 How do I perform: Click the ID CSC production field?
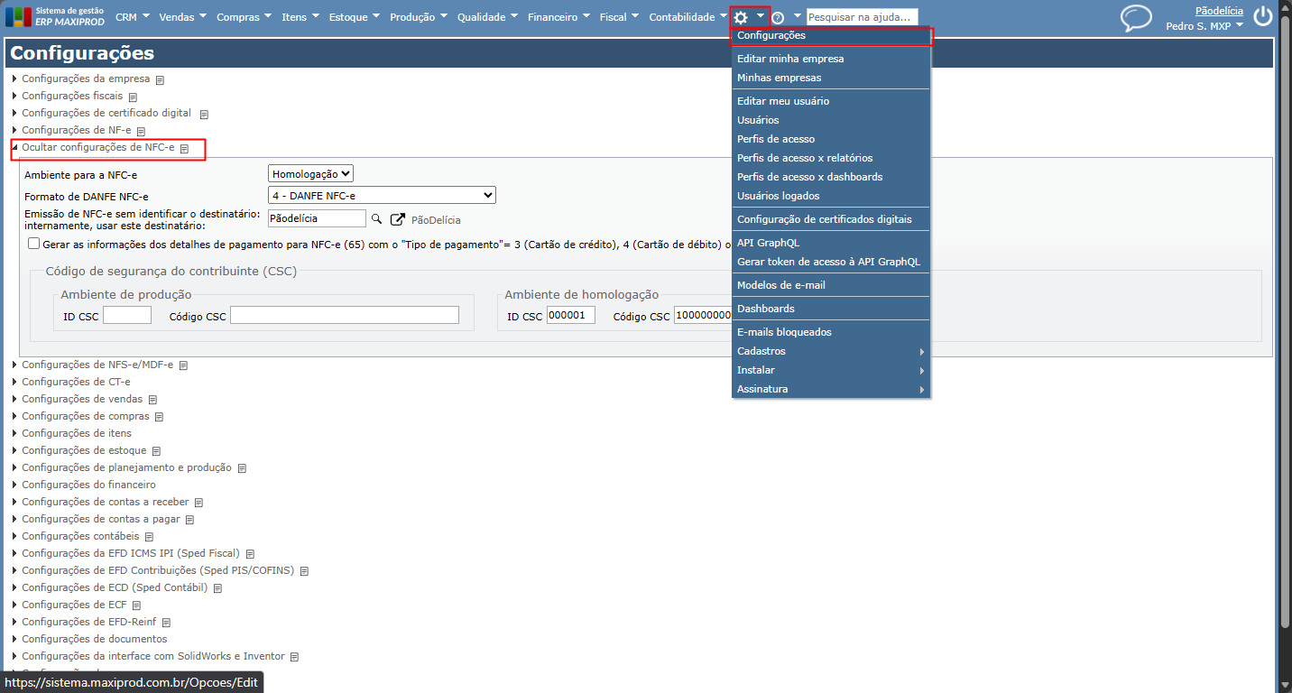pyautogui.click(x=127, y=315)
